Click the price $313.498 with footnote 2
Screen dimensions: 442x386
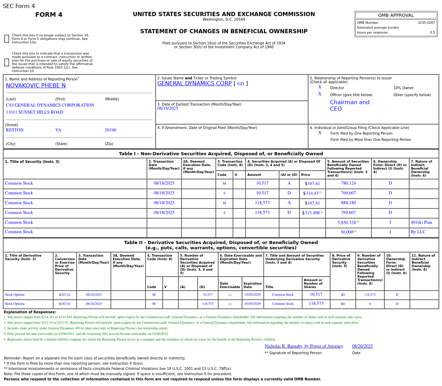click(312, 213)
